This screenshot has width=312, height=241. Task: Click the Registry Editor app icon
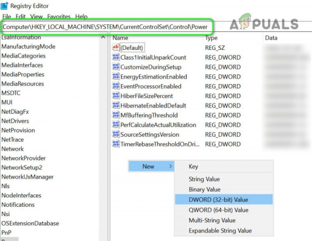(x=4, y=6)
